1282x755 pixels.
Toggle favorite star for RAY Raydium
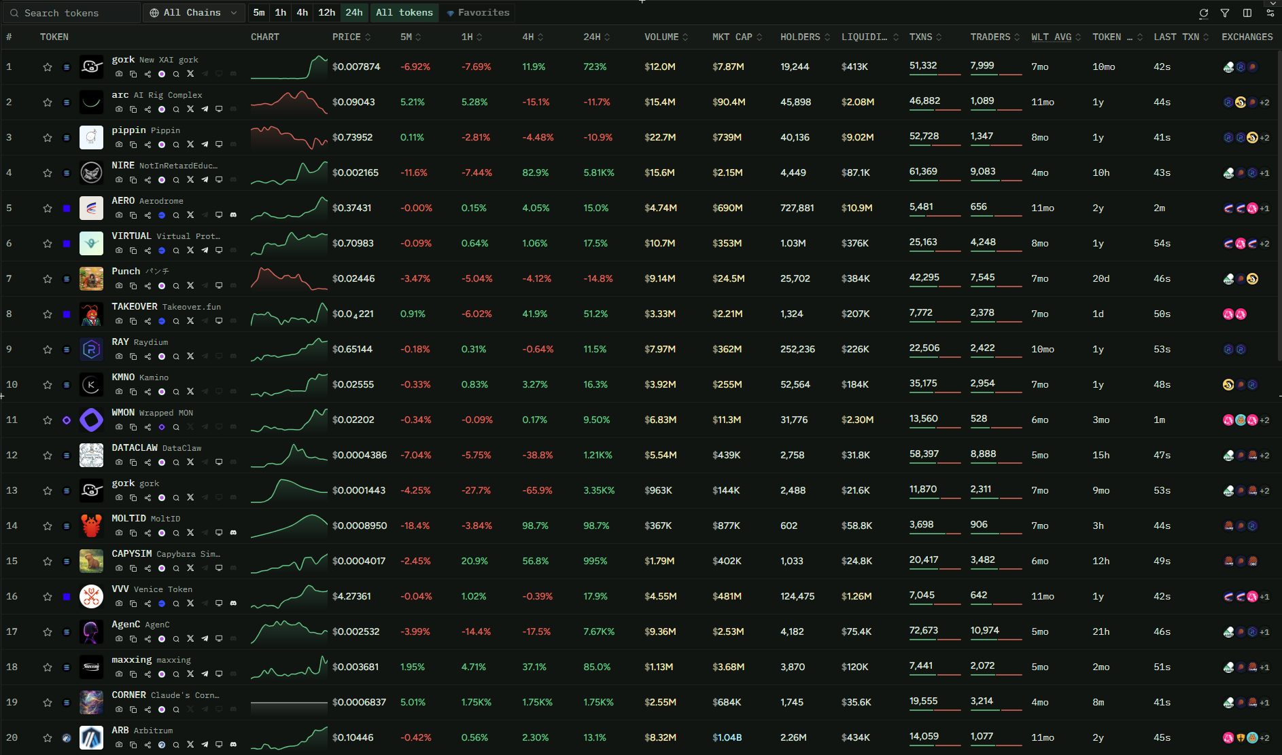click(x=48, y=350)
